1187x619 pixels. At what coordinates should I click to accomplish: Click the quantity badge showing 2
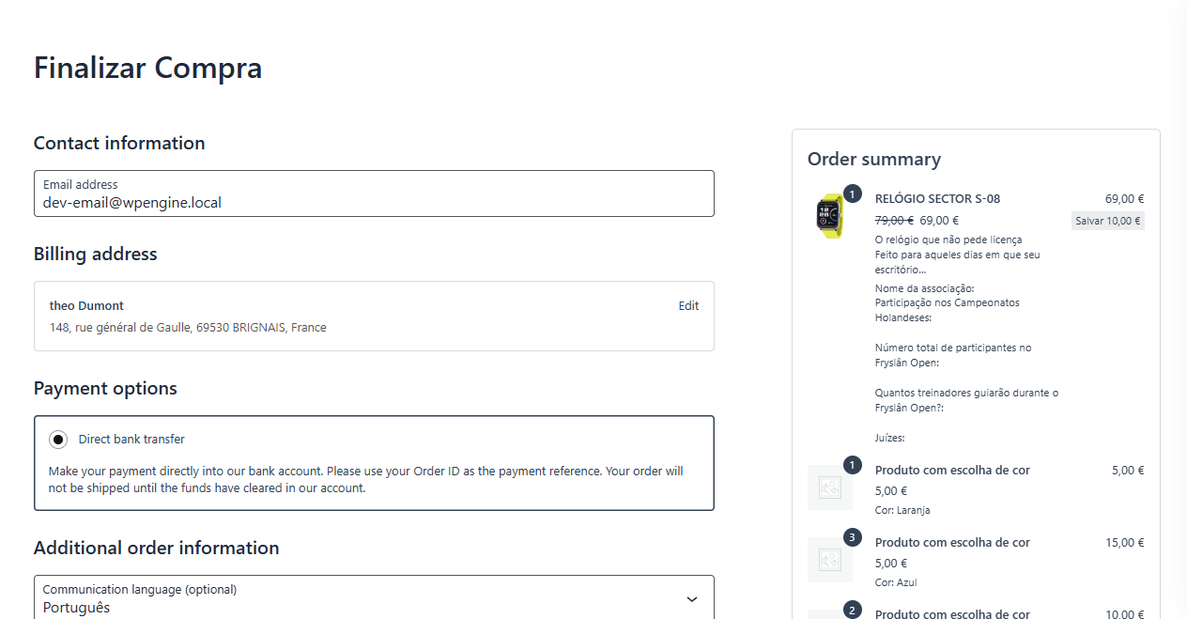(x=853, y=610)
